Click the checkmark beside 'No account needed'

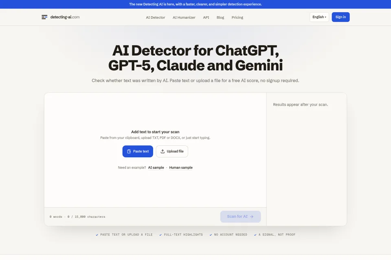pyautogui.click(x=211, y=235)
